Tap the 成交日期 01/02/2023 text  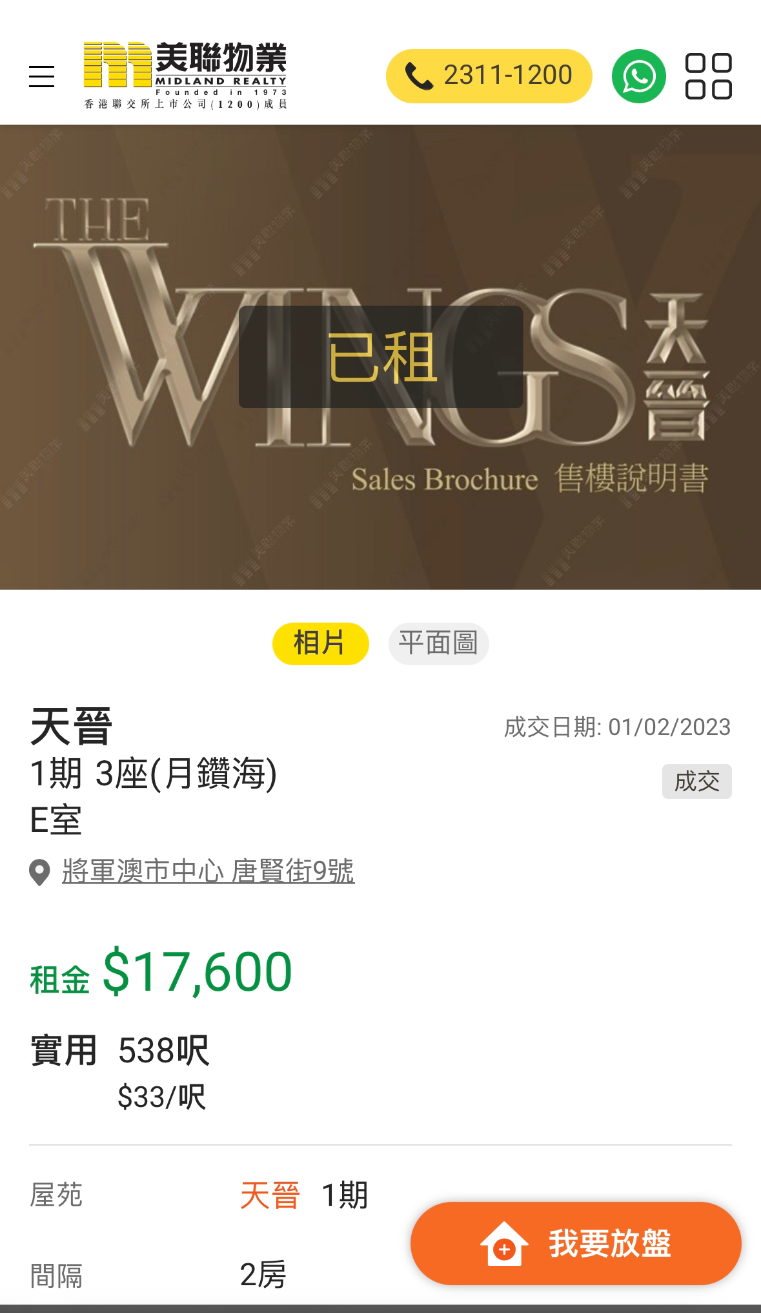click(x=617, y=727)
